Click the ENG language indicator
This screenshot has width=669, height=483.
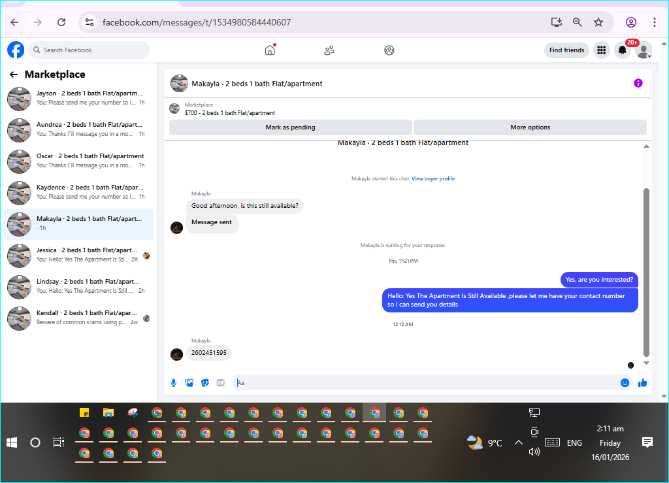[x=574, y=443]
